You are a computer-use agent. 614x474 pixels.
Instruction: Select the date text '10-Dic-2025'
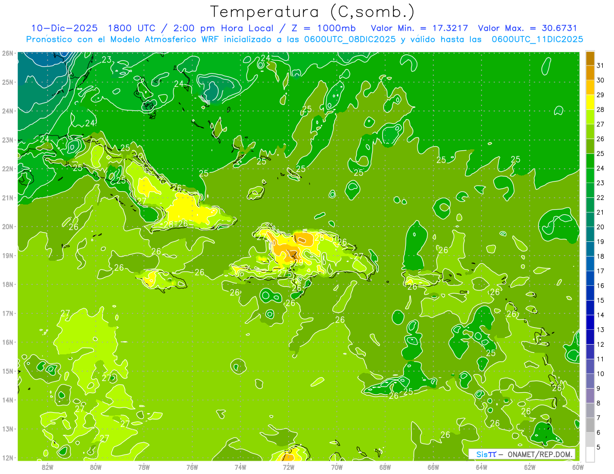point(64,28)
